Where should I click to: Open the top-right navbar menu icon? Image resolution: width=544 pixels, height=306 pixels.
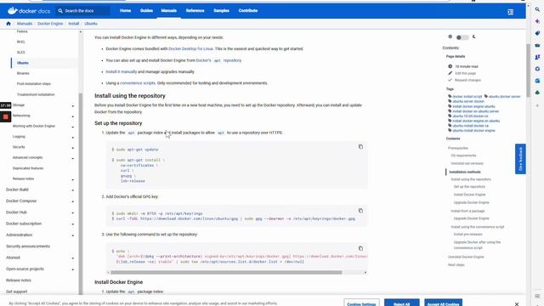click(x=510, y=12)
